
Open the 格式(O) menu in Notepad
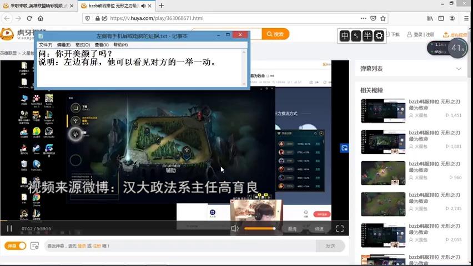[x=83, y=45]
